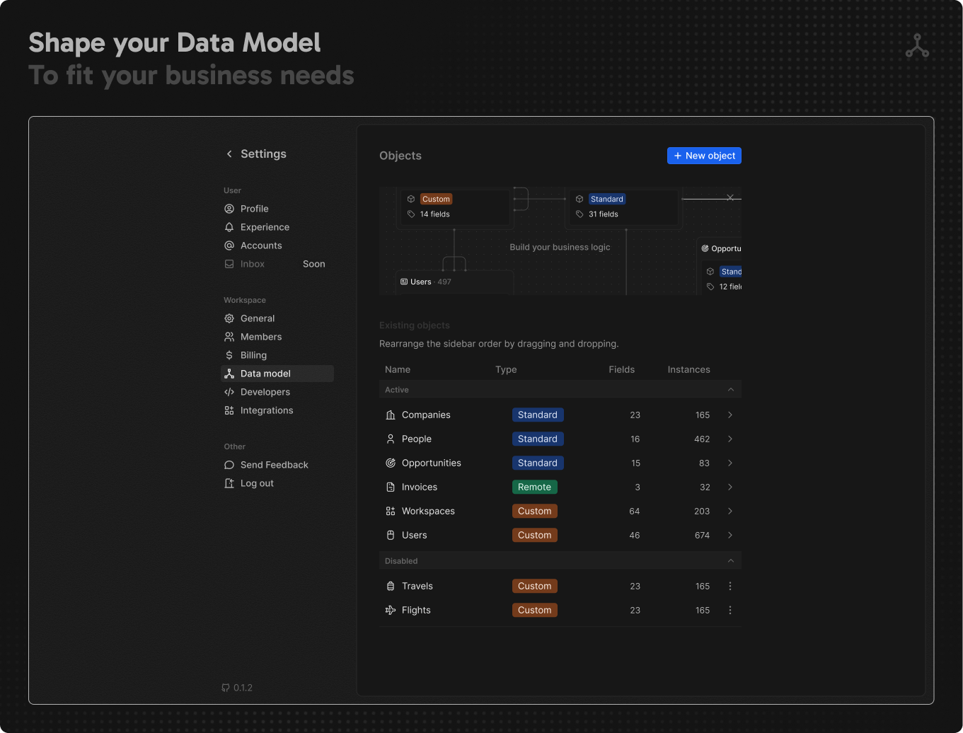The width and height of the screenshot is (963, 733).
Task: Open the Integrations sidebar item
Action: [x=266, y=410]
